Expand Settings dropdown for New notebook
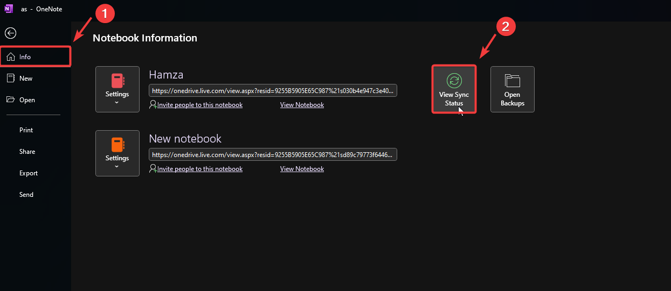 click(x=117, y=153)
